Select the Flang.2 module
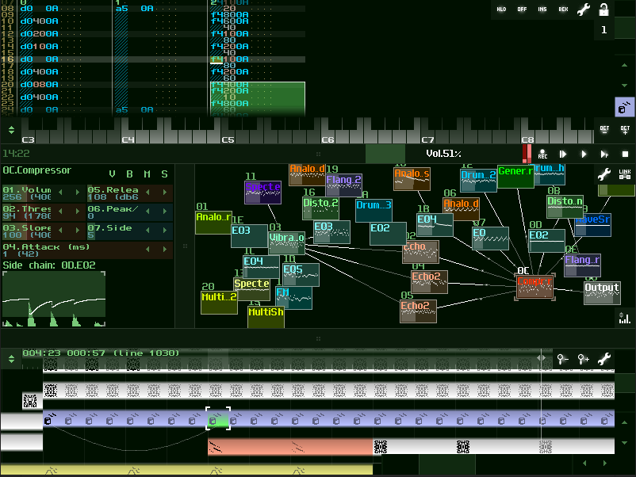636x477 pixels. tap(343, 185)
